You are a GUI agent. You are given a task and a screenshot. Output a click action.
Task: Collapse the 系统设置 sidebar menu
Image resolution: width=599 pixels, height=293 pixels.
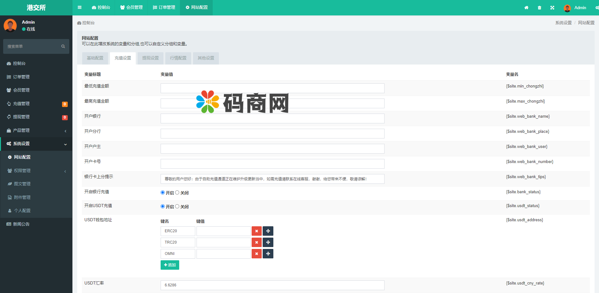(x=36, y=144)
